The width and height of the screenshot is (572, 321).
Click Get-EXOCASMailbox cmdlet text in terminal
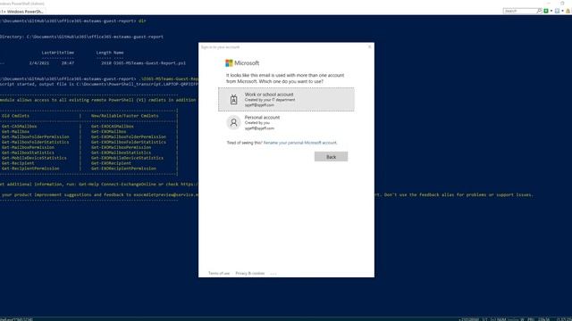click(x=113, y=127)
